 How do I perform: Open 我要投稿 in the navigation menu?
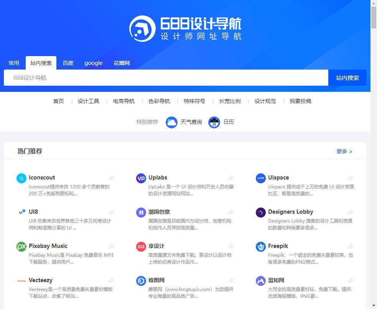301,101
